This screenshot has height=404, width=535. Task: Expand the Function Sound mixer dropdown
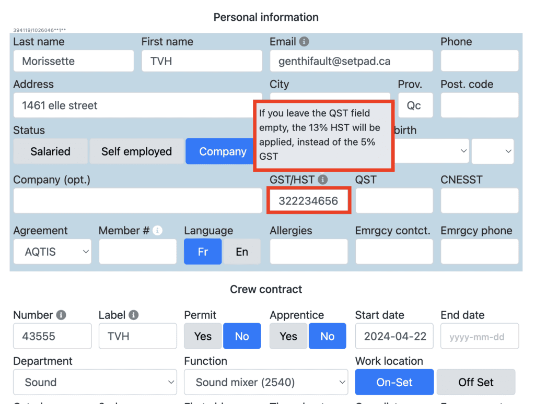click(x=266, y=382)
